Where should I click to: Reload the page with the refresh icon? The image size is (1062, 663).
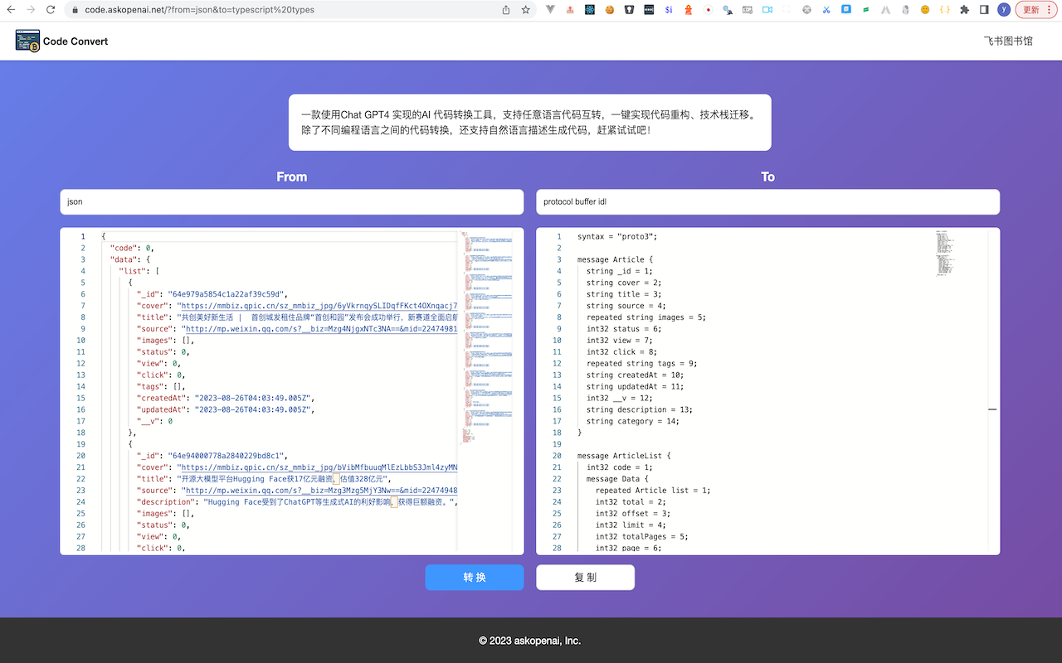[52, 10]
